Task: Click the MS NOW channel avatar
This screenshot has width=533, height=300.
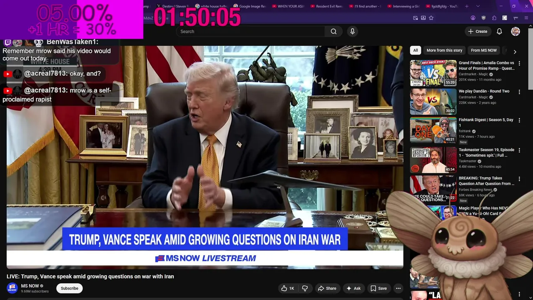Action: [x=12, y=288]
